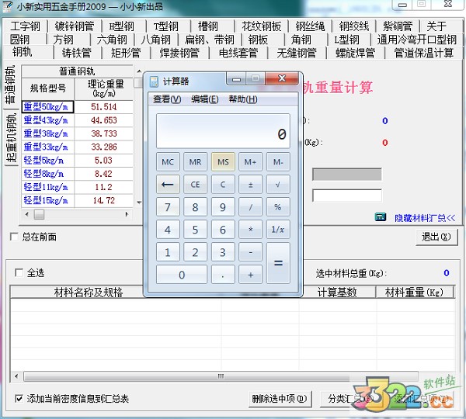
Task: Open the 花纹钢板 tab
Action: pos(262,26)
